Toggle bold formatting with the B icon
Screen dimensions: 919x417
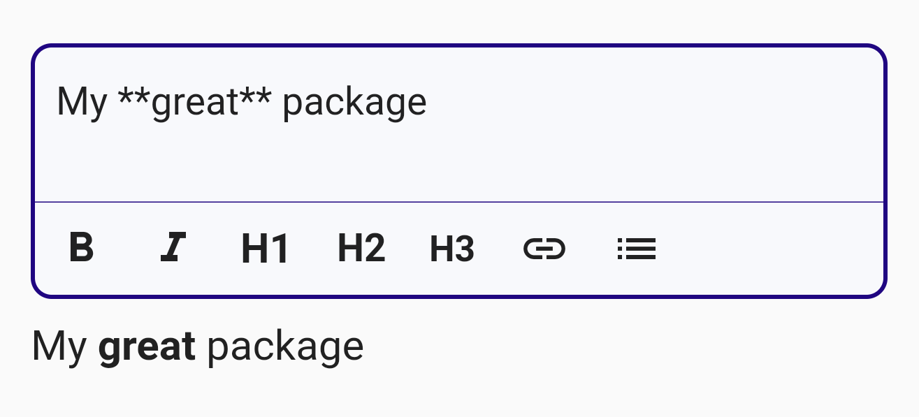click(81, 248)
